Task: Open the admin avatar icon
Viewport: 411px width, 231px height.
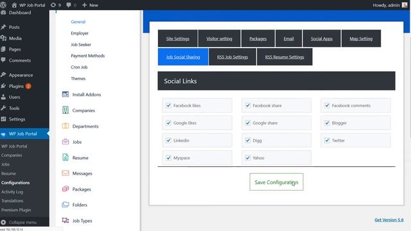Action: [405, 5]
